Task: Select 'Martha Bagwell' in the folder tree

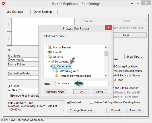Action: point(62,47)
